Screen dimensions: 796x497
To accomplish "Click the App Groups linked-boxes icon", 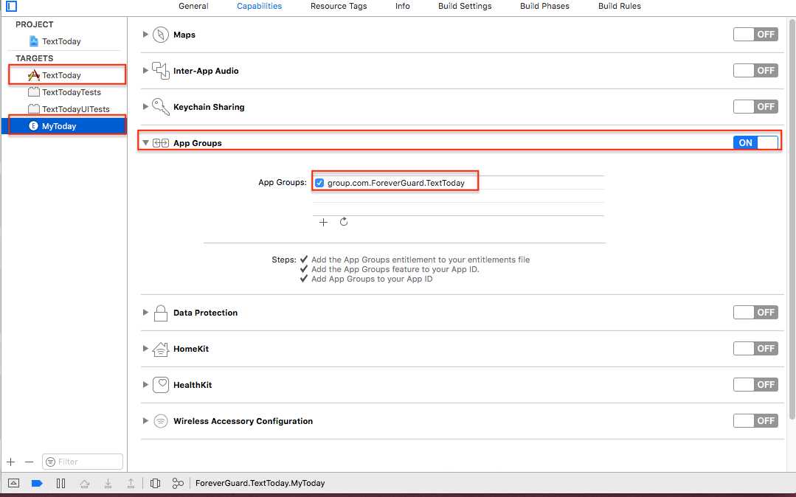I will 160,143.
